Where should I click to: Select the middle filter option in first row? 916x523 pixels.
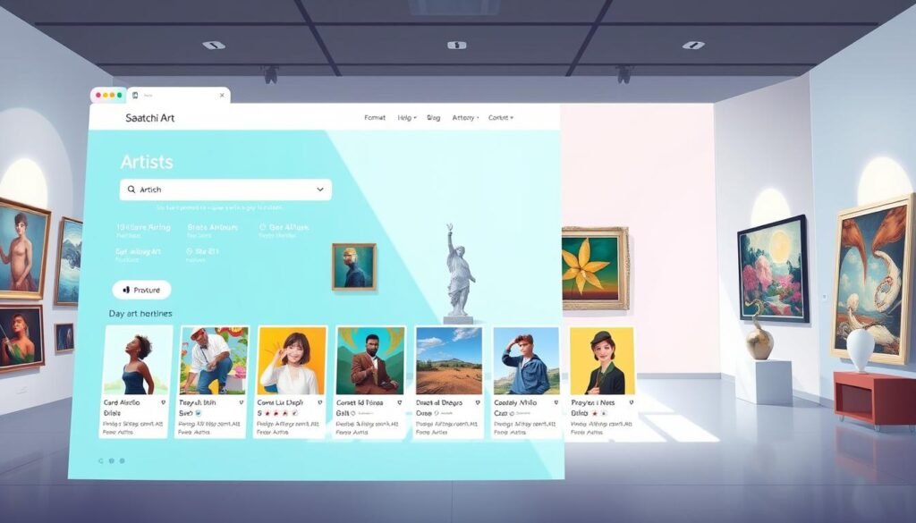click(213, 230)
